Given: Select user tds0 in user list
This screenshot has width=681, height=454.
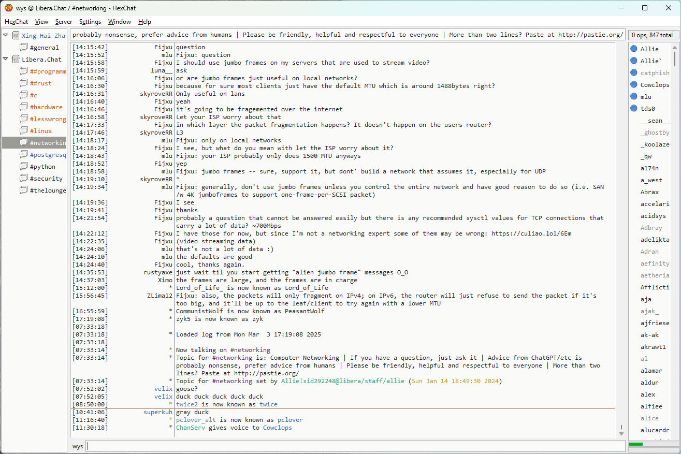Looking at the screenshot, I should tap(647, 109).
